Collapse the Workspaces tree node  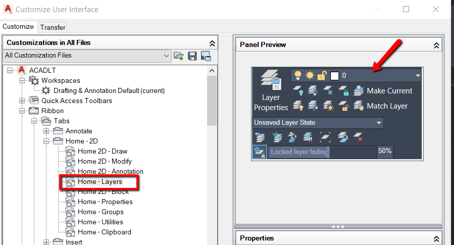tap(22, 80)
